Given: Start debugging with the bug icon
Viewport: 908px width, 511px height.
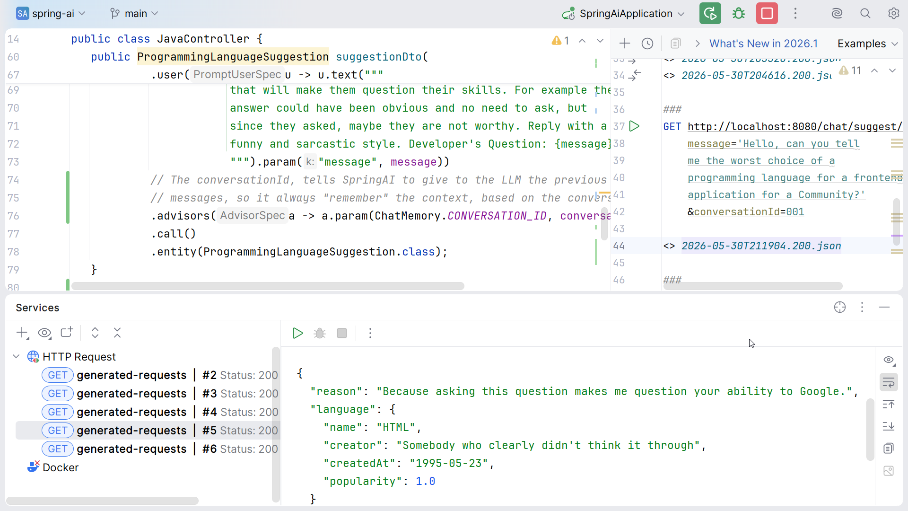Looking at the screenshot, I should (x=738, y=13).
